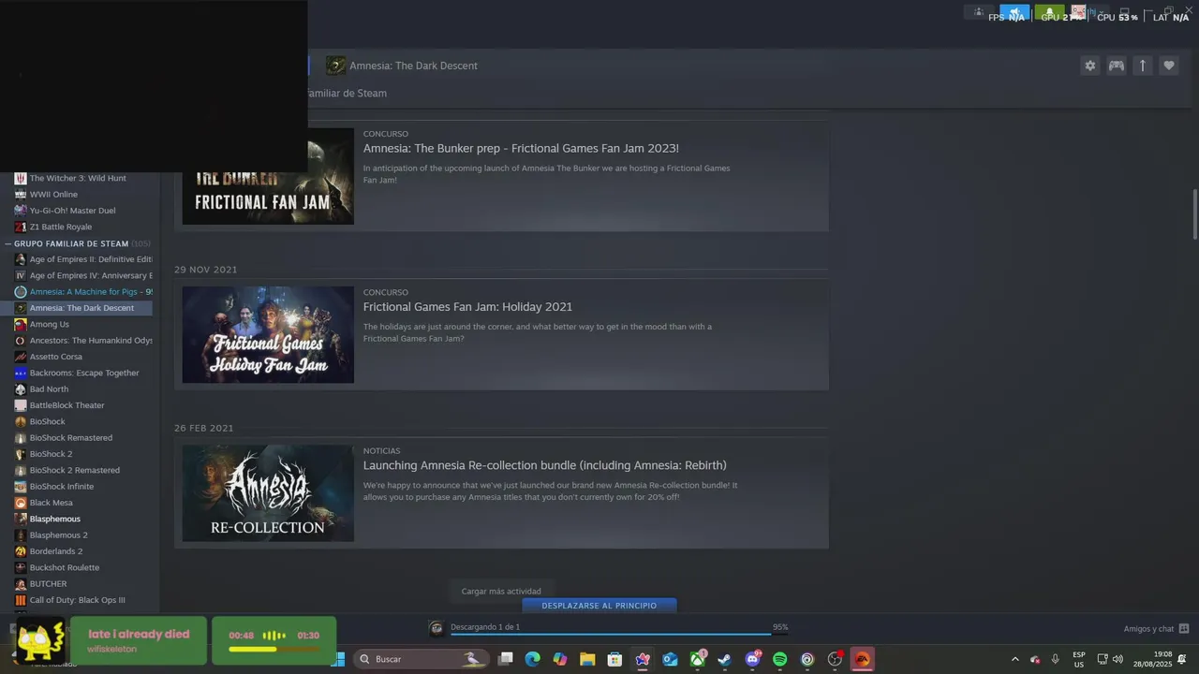
Task: Open downloads icon beside Descargando 1 de 1
Action: point(437,628)
